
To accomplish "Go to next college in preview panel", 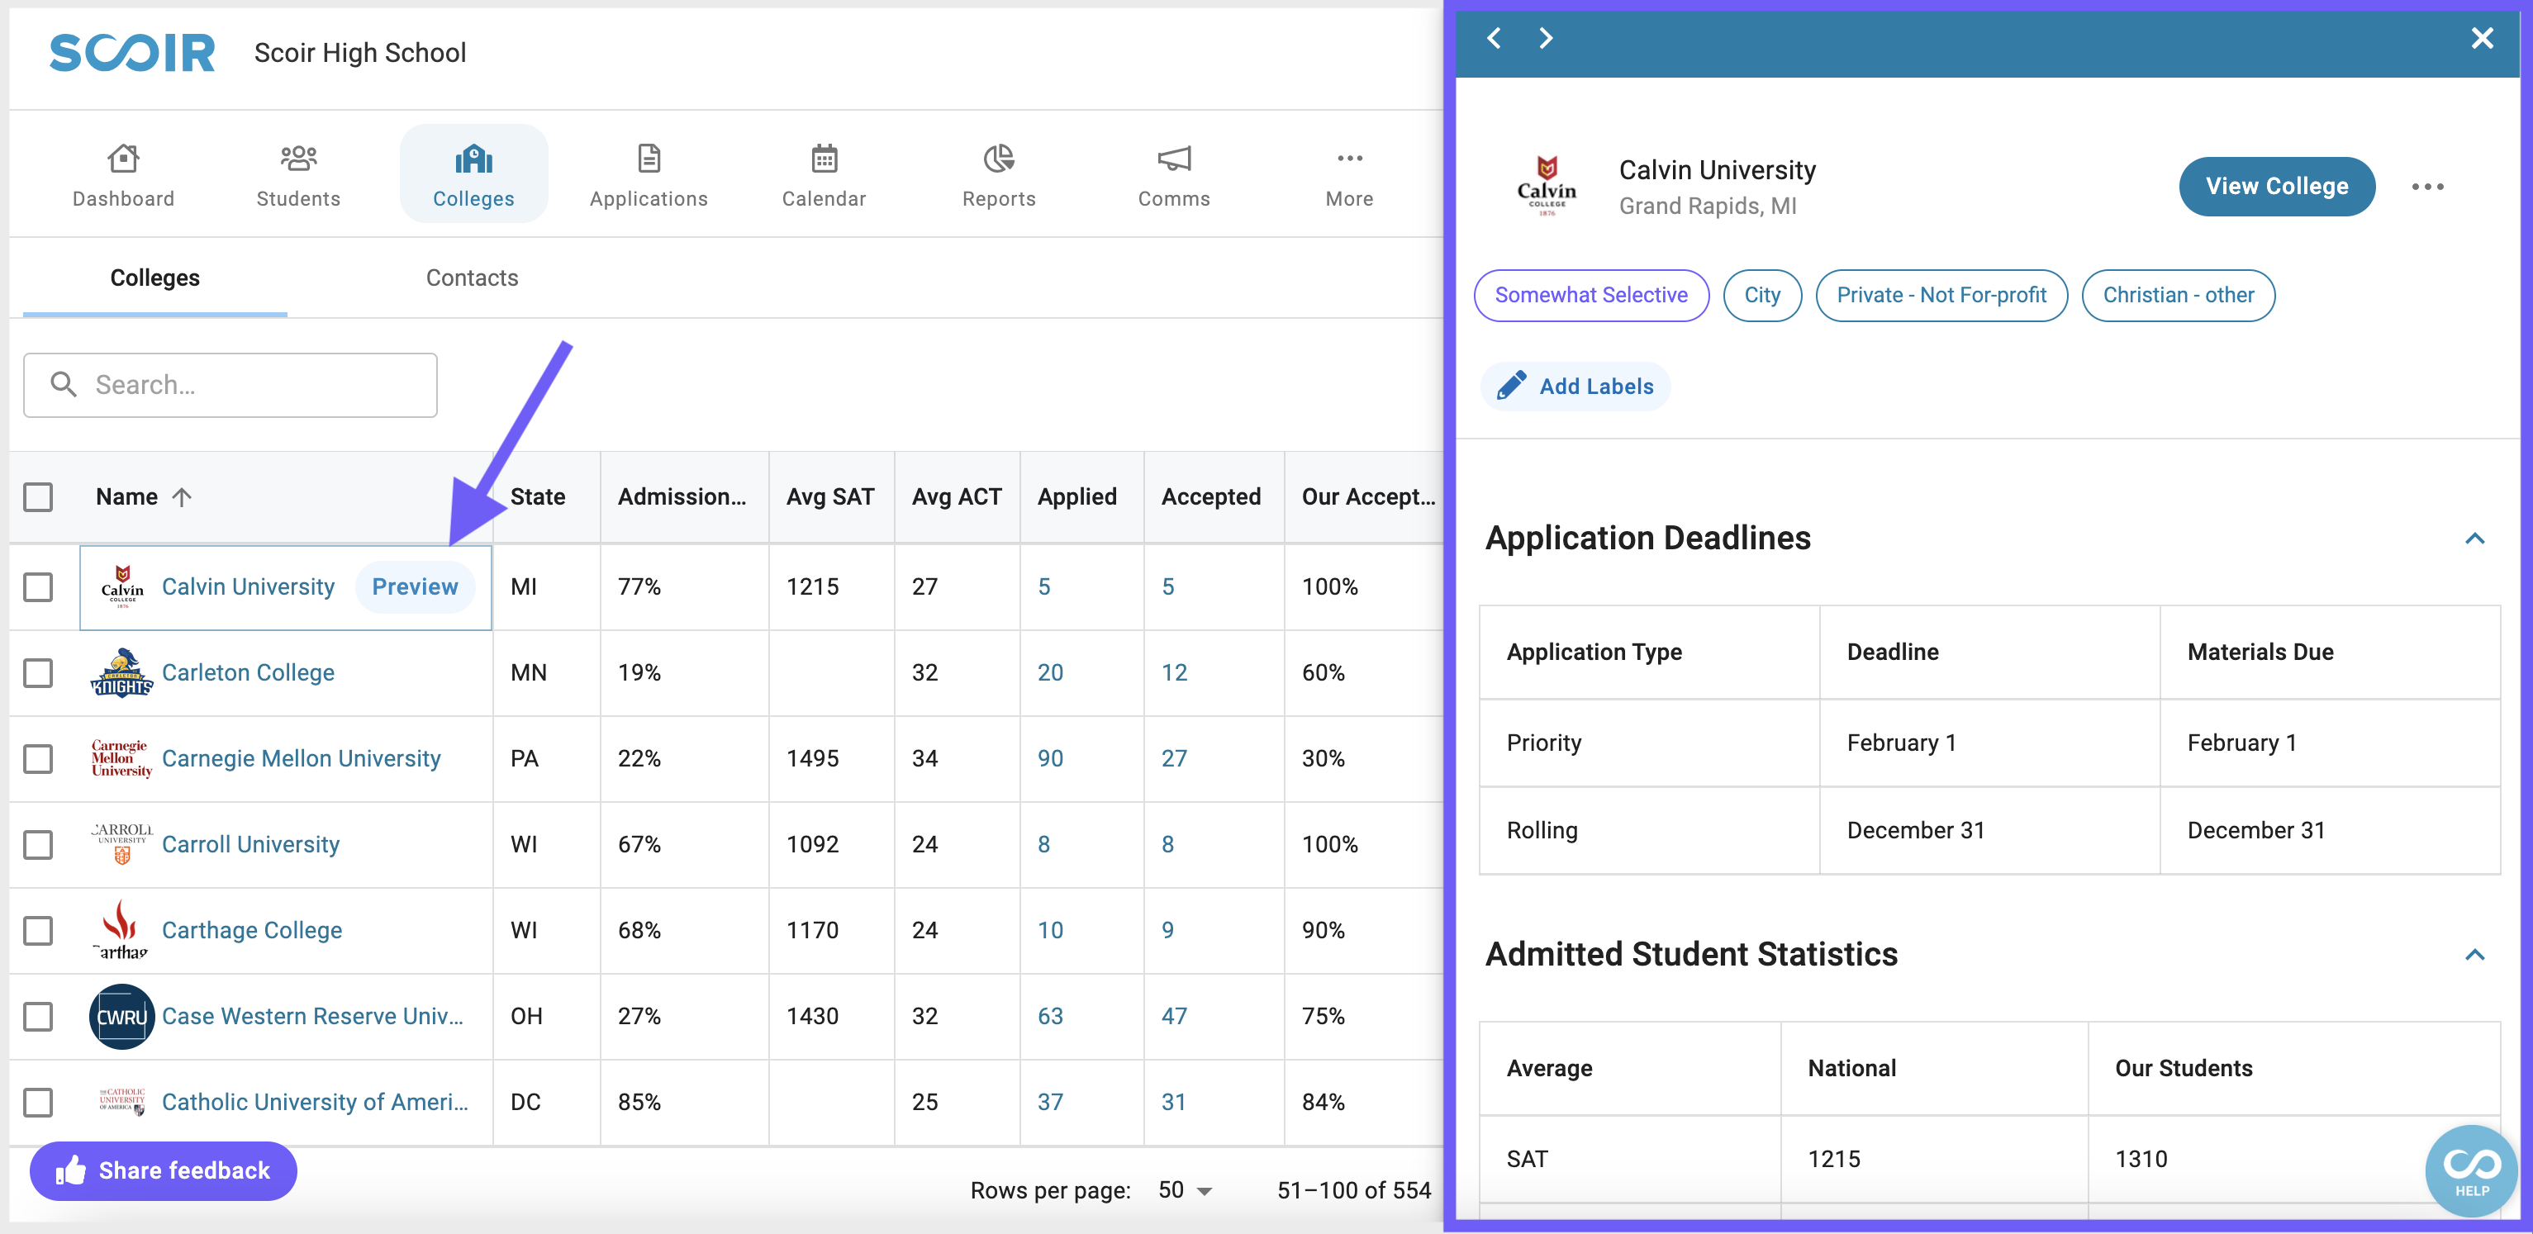I will pos(1546,38).
